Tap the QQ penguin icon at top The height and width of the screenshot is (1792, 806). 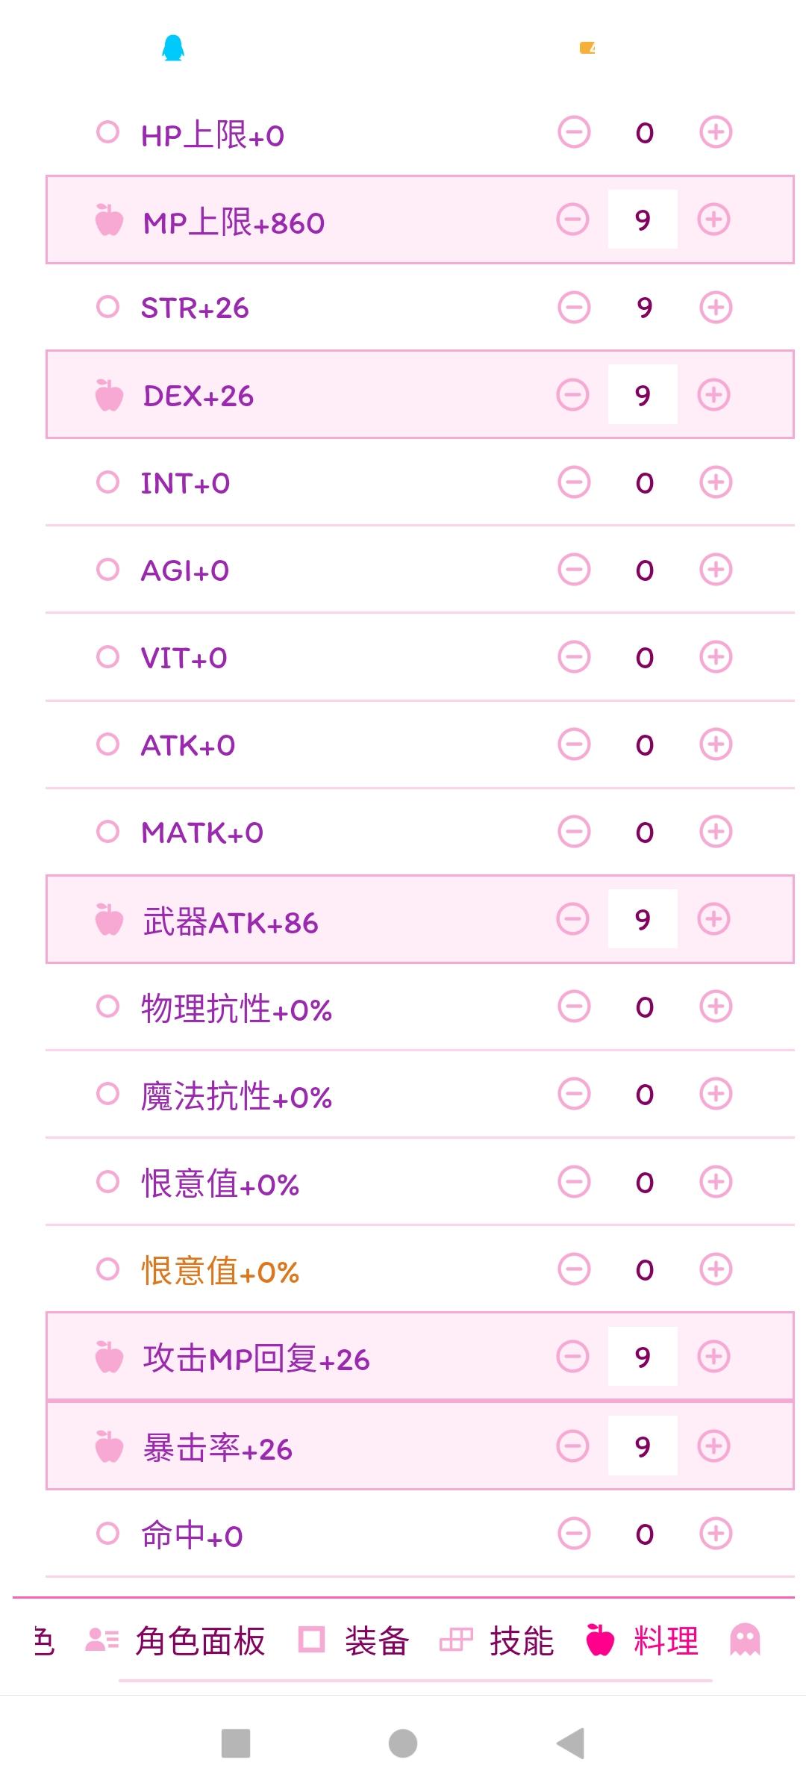(x=173, y=49)
